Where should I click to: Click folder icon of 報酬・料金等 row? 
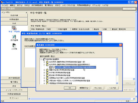pos(47,70)
